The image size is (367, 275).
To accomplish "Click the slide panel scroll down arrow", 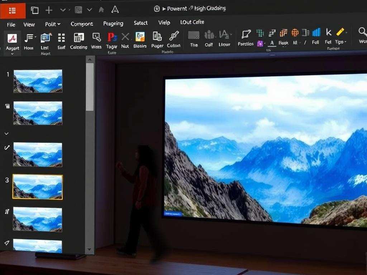I will click(89, 249).
